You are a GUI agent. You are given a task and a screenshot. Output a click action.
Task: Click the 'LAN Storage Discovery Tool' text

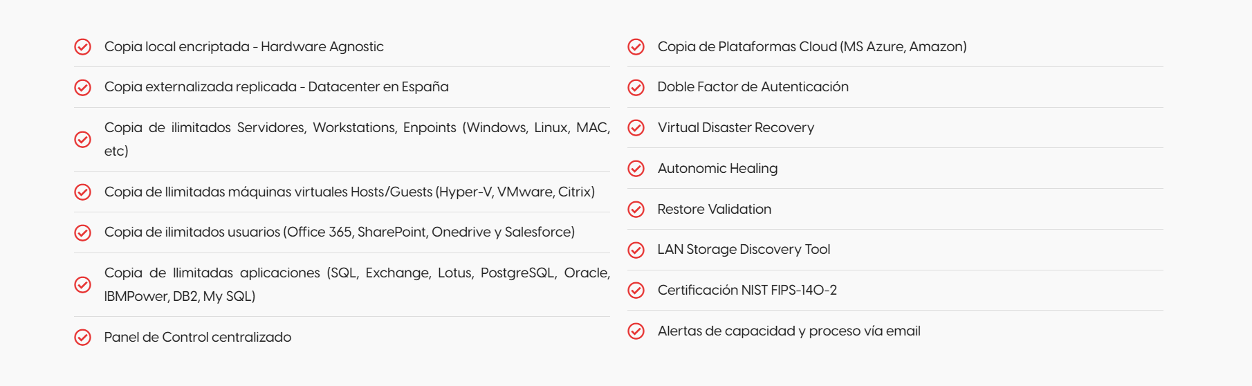(x=744, y=250)
